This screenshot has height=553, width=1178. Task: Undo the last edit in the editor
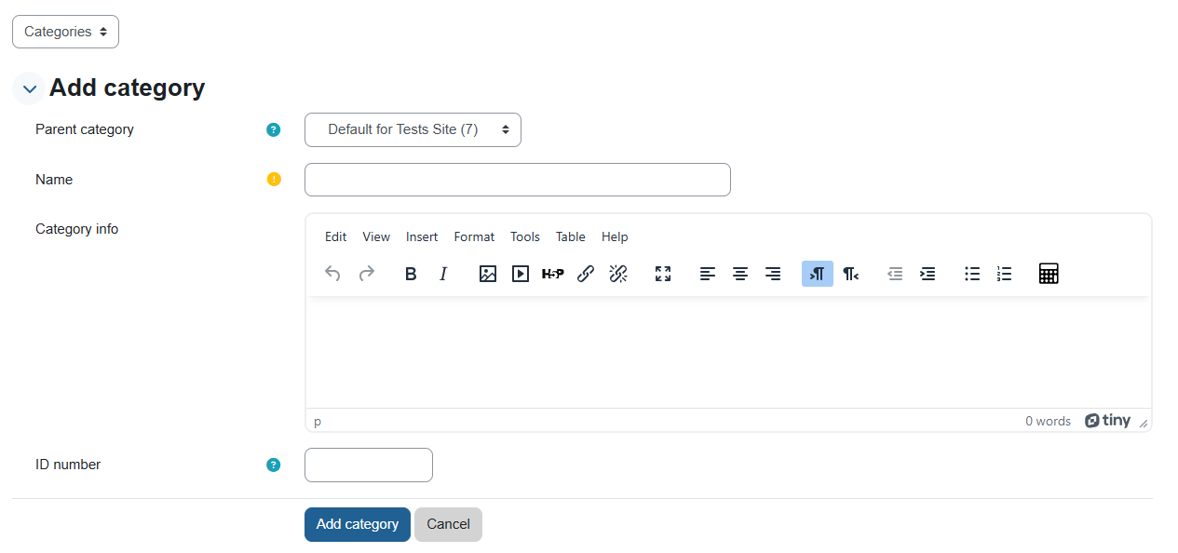332,274
